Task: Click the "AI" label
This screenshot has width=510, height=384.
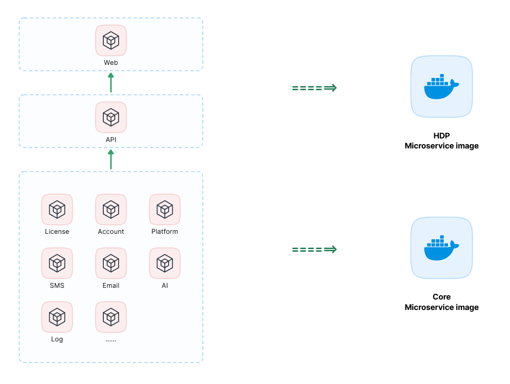Action: (165, 286)
